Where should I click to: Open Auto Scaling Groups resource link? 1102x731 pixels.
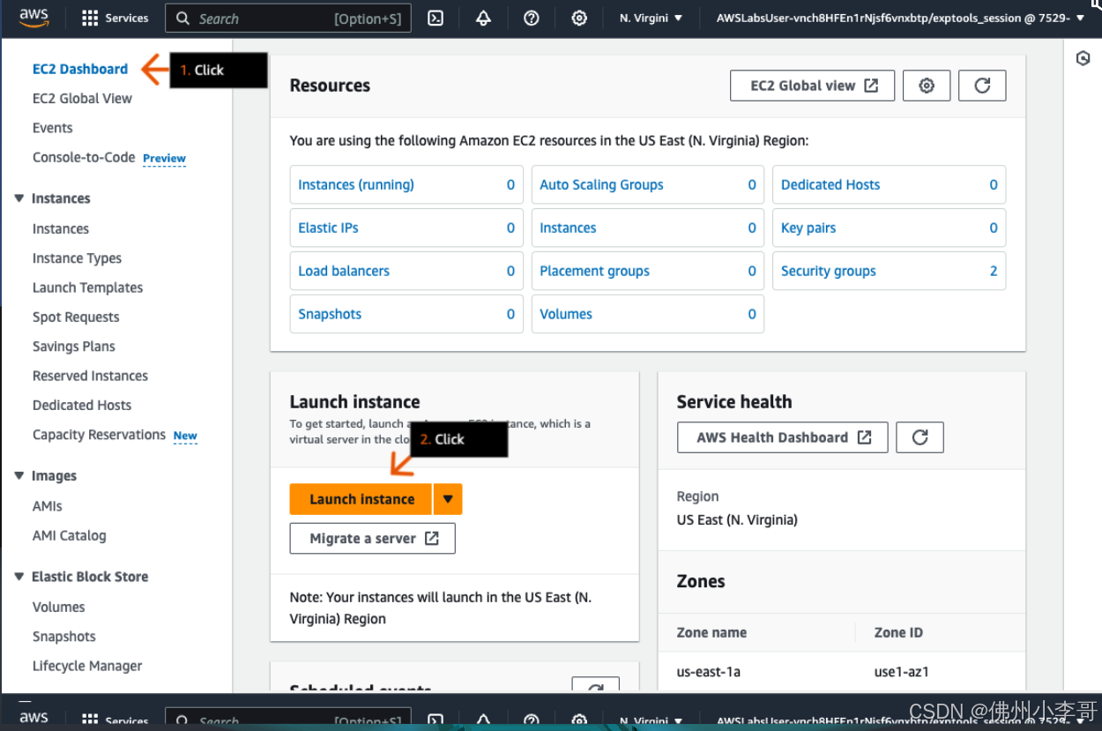pos(601,185)
